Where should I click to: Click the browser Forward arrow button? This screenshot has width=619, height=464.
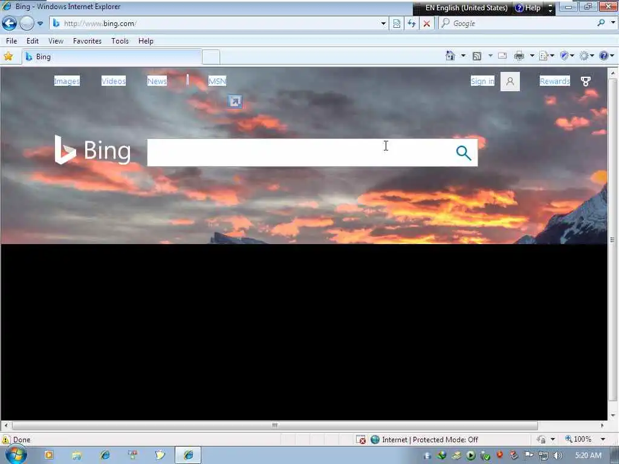pos(27,24)
